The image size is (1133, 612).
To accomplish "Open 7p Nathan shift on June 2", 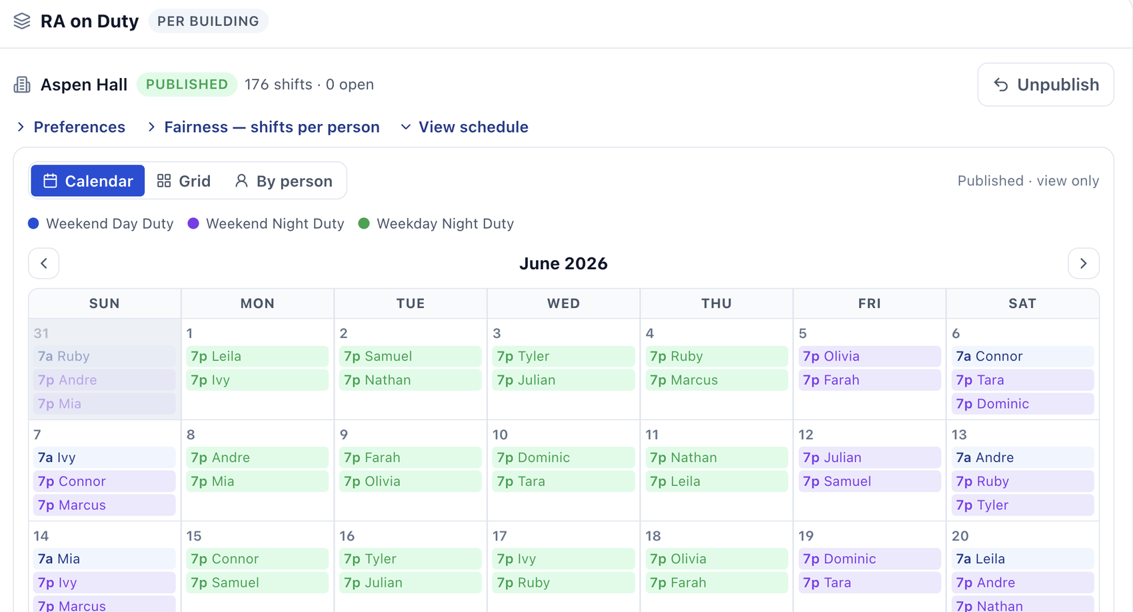I will coord(411,380).
